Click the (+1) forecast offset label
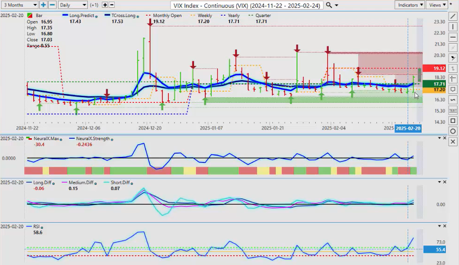 coord(94,5)
